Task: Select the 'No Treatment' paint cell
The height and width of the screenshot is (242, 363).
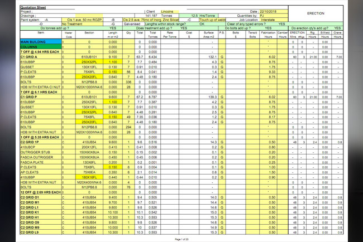Action: tap(82, 24)
